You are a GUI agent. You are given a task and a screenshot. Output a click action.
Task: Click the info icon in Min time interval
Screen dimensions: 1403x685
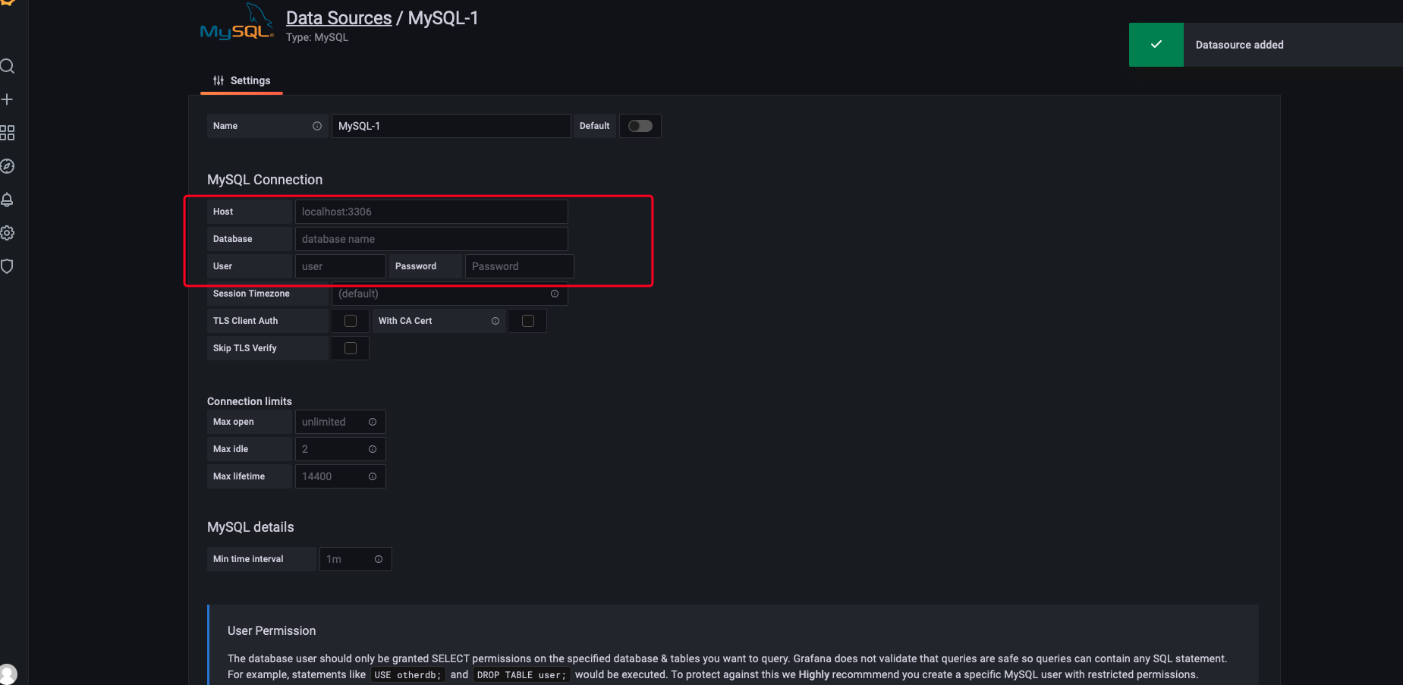pyautogui.click(x=379, y=559)
